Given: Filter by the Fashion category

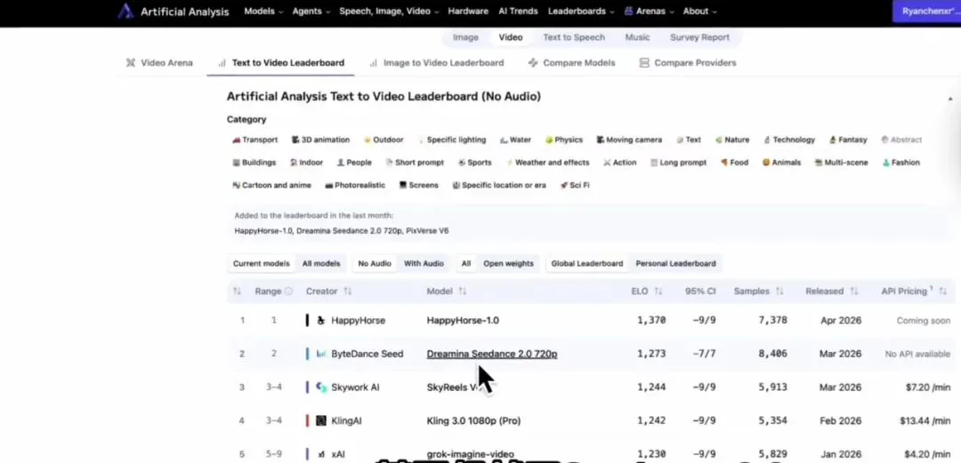Looking at the screenshot, I should [x=900, y=163].
